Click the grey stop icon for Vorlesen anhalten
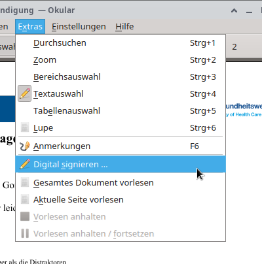This screenshot has width=262, height=264. (25, 216)
